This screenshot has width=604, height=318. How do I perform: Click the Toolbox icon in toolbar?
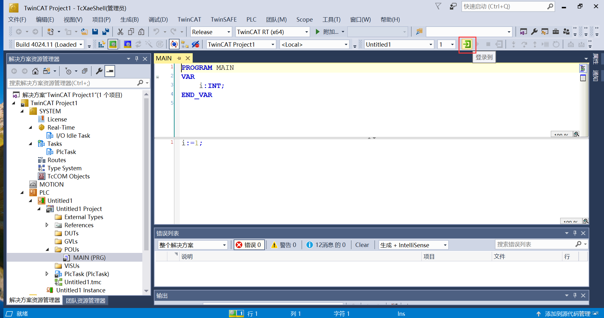coord(556,32)
